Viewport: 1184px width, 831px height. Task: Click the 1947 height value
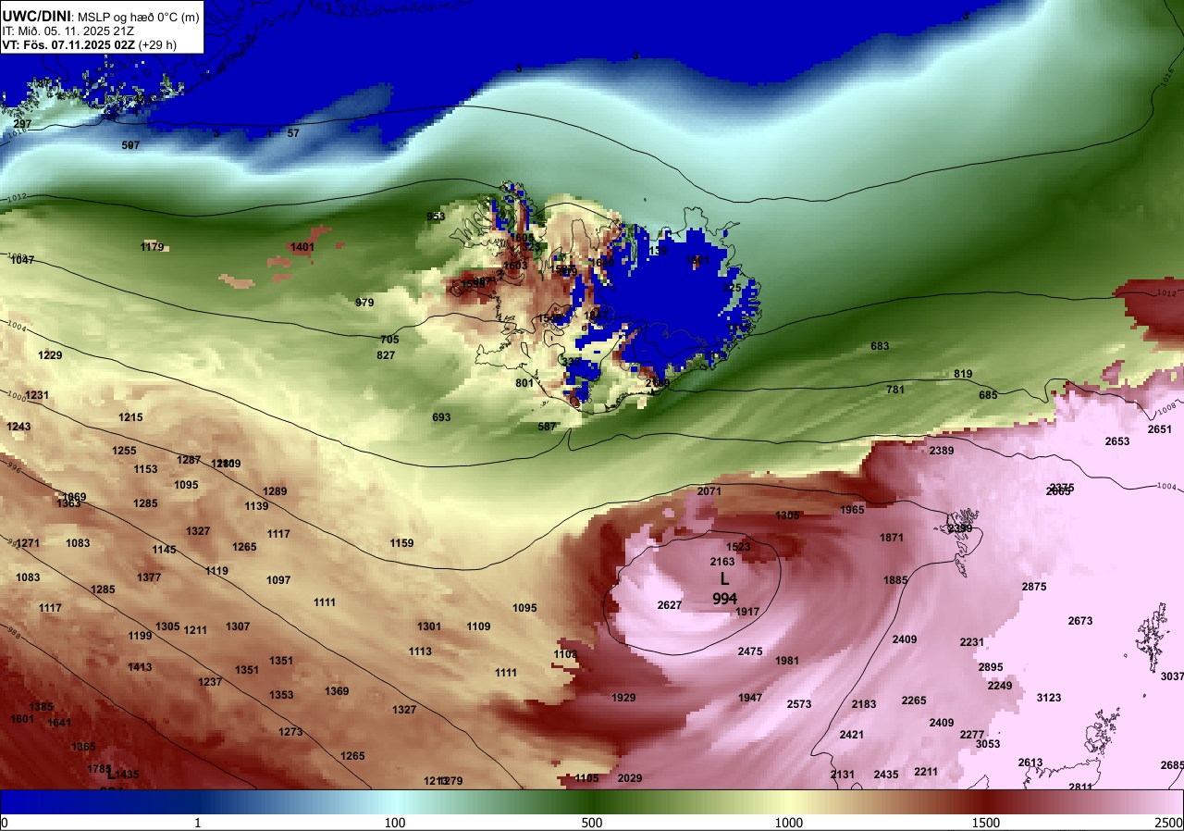(x=750, y=698)
